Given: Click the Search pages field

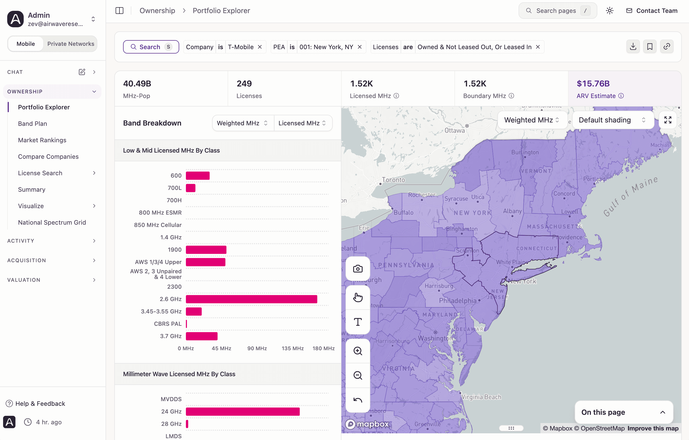Looking at the screenshot, I should pos(558,11).
